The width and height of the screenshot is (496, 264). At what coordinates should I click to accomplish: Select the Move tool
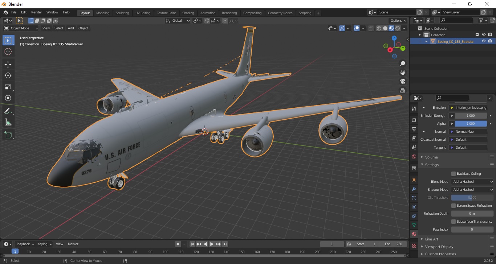tap(8, 65)
